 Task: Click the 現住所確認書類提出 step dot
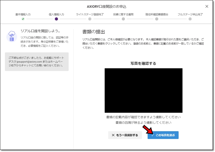click(x=157, y=19)
